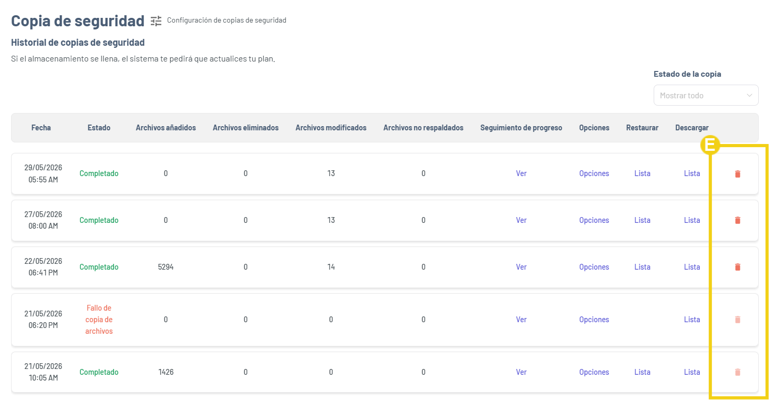
Task: Open Opciones for 29/05/2026 backup
Action: point(594,173)
